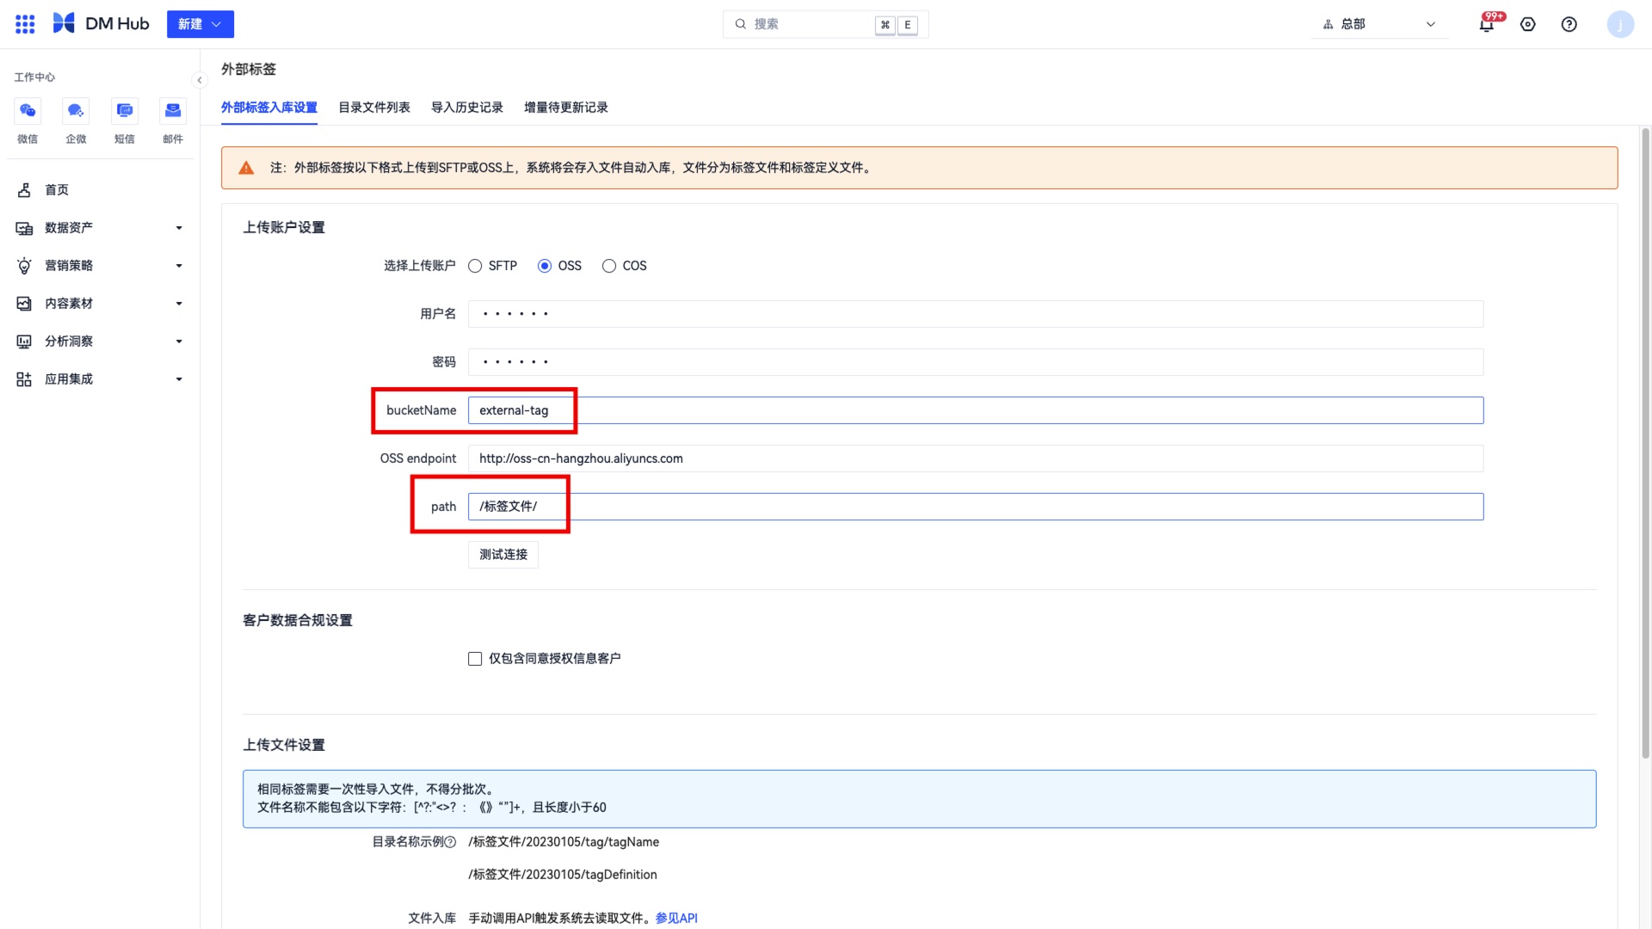Click the path input field
This screenshot has height=929, width=1652.
tap(976, 507)
